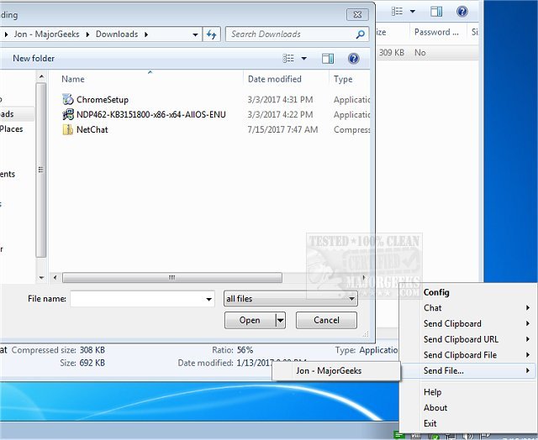
Task: Click the Open button
Action: (x=251, y=321)
